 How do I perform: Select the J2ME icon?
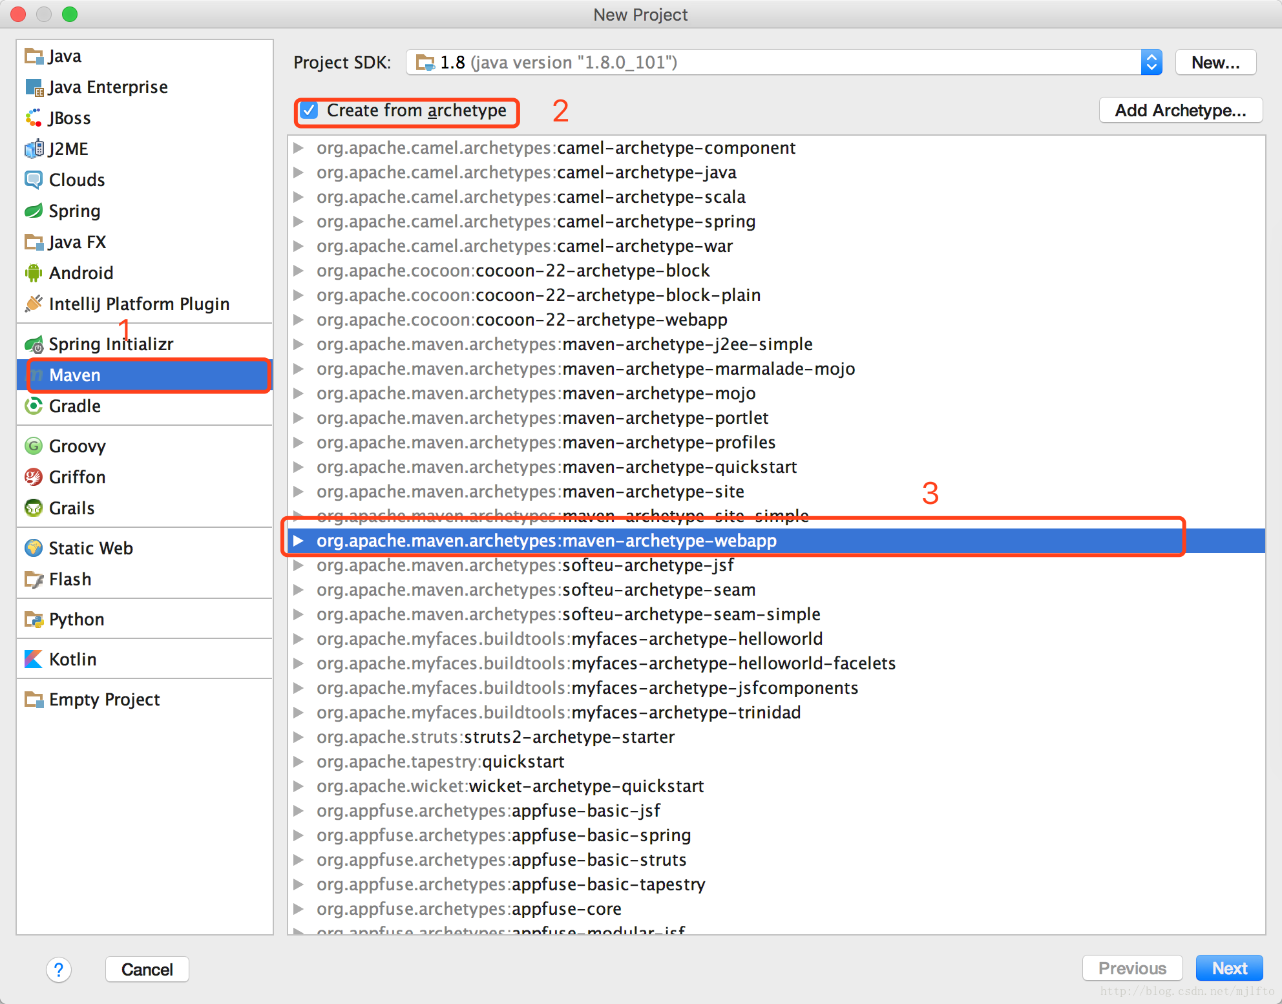pos(34,149)
